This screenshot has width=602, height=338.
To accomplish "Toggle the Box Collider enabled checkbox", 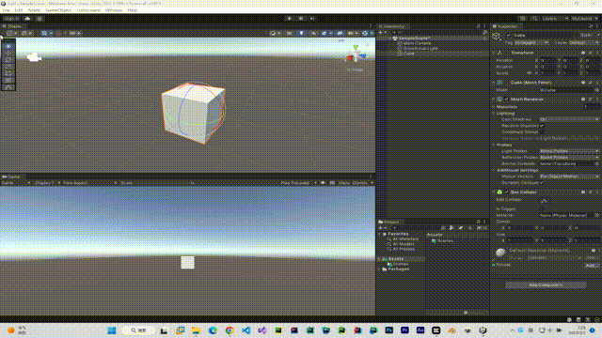I will tap(507, 192).
